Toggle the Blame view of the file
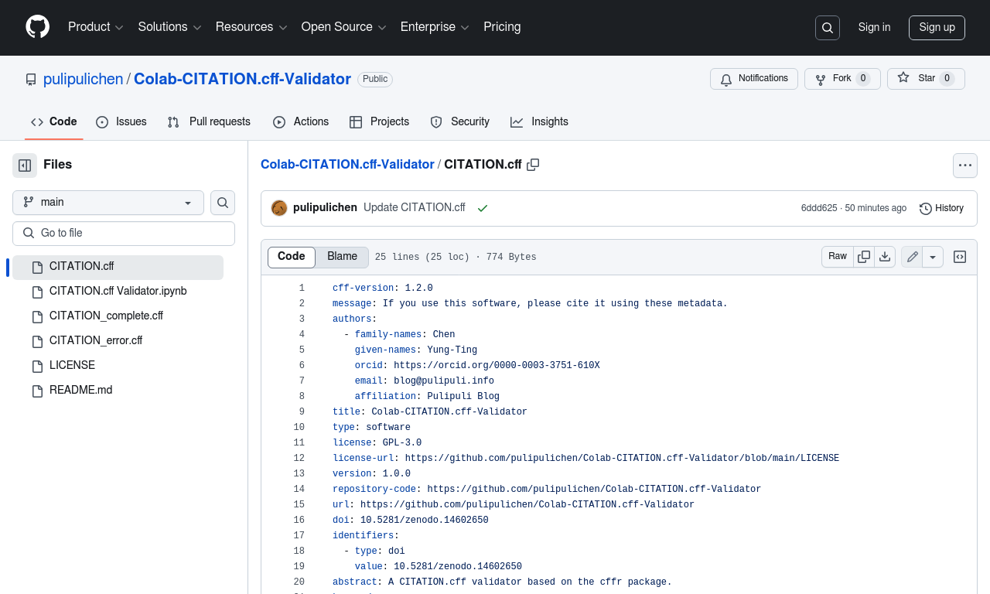 (342, 257)
